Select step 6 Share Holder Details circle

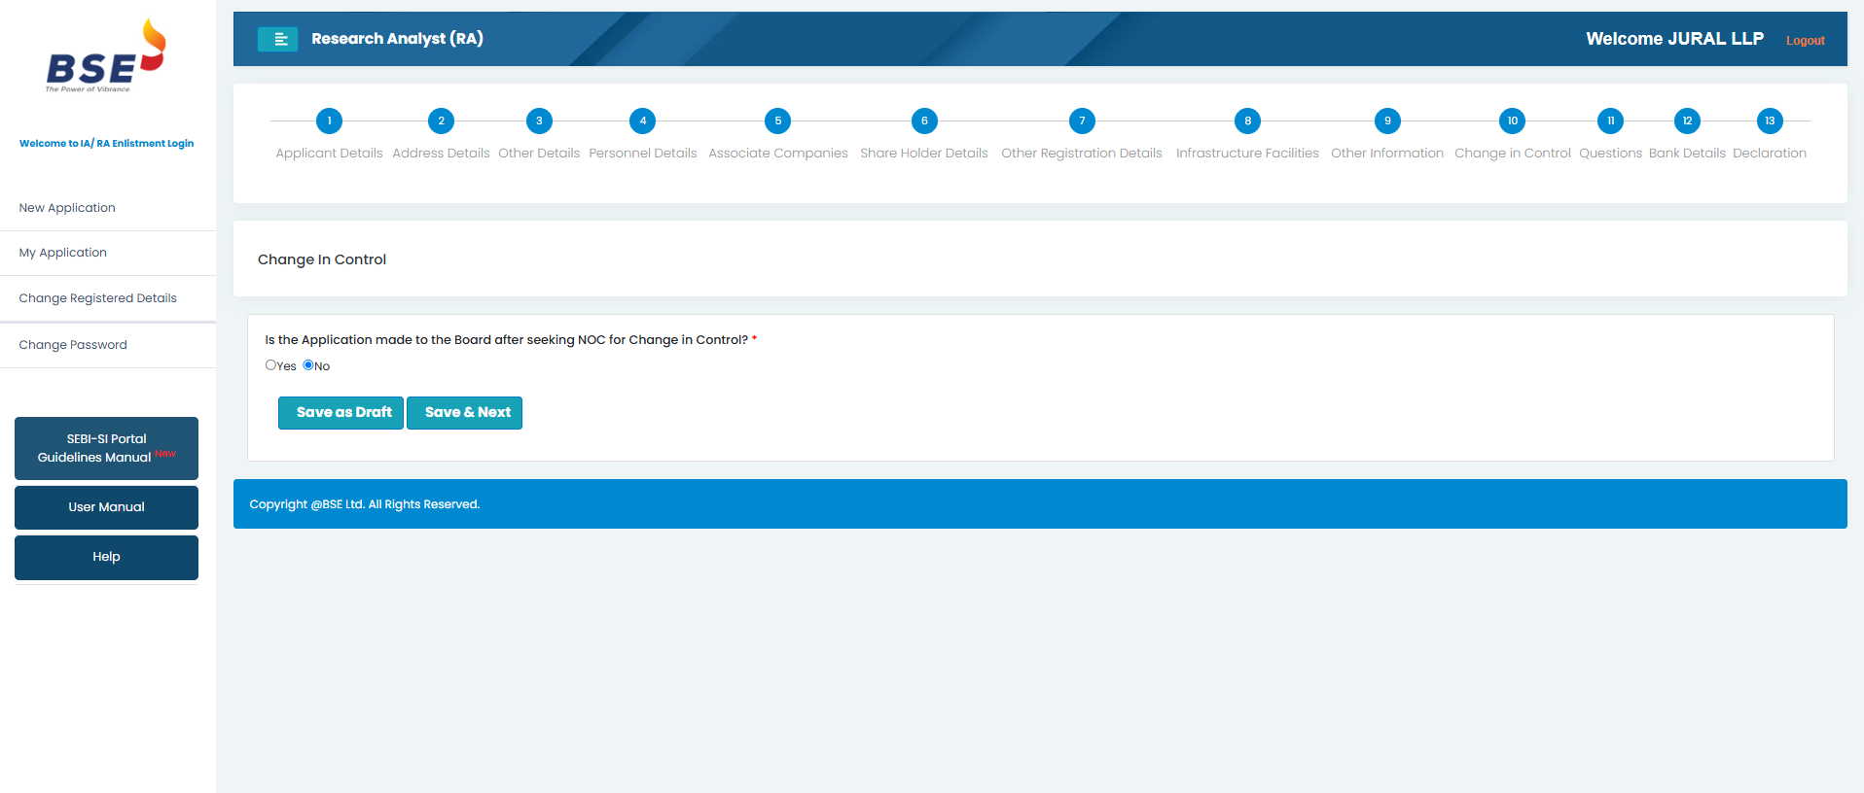(923, 121)
